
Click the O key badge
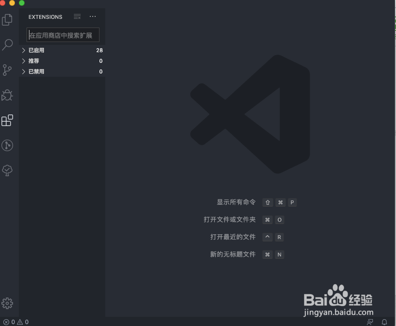[280, 220]
